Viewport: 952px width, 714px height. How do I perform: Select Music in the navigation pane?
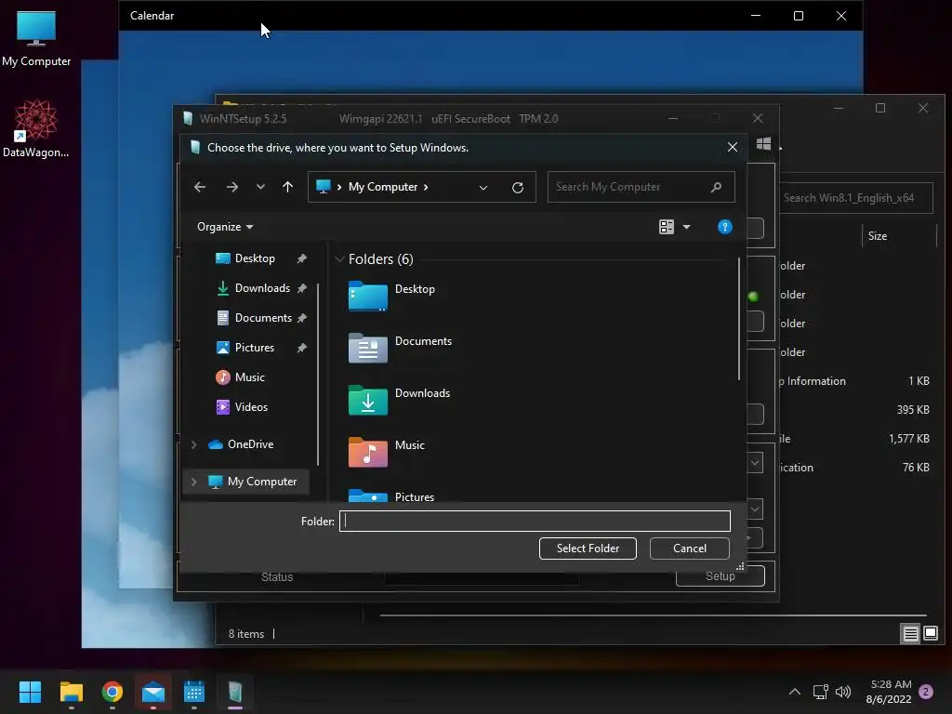249,377
